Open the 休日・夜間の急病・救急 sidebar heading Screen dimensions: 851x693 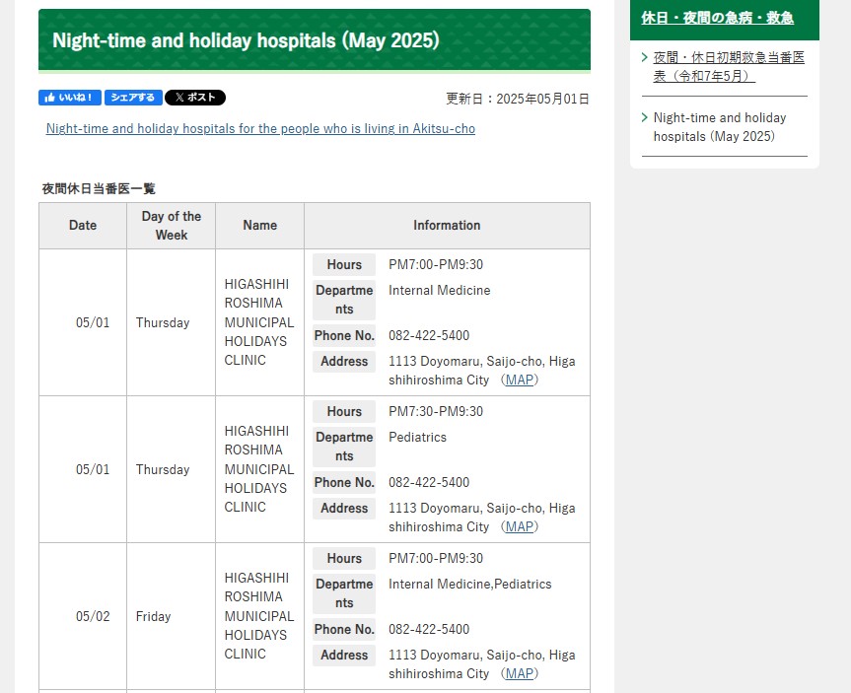(x=717, y=18)
